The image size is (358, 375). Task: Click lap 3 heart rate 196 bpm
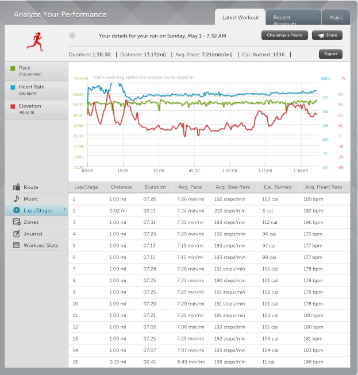pyautogui.click(x=313, y=222)
